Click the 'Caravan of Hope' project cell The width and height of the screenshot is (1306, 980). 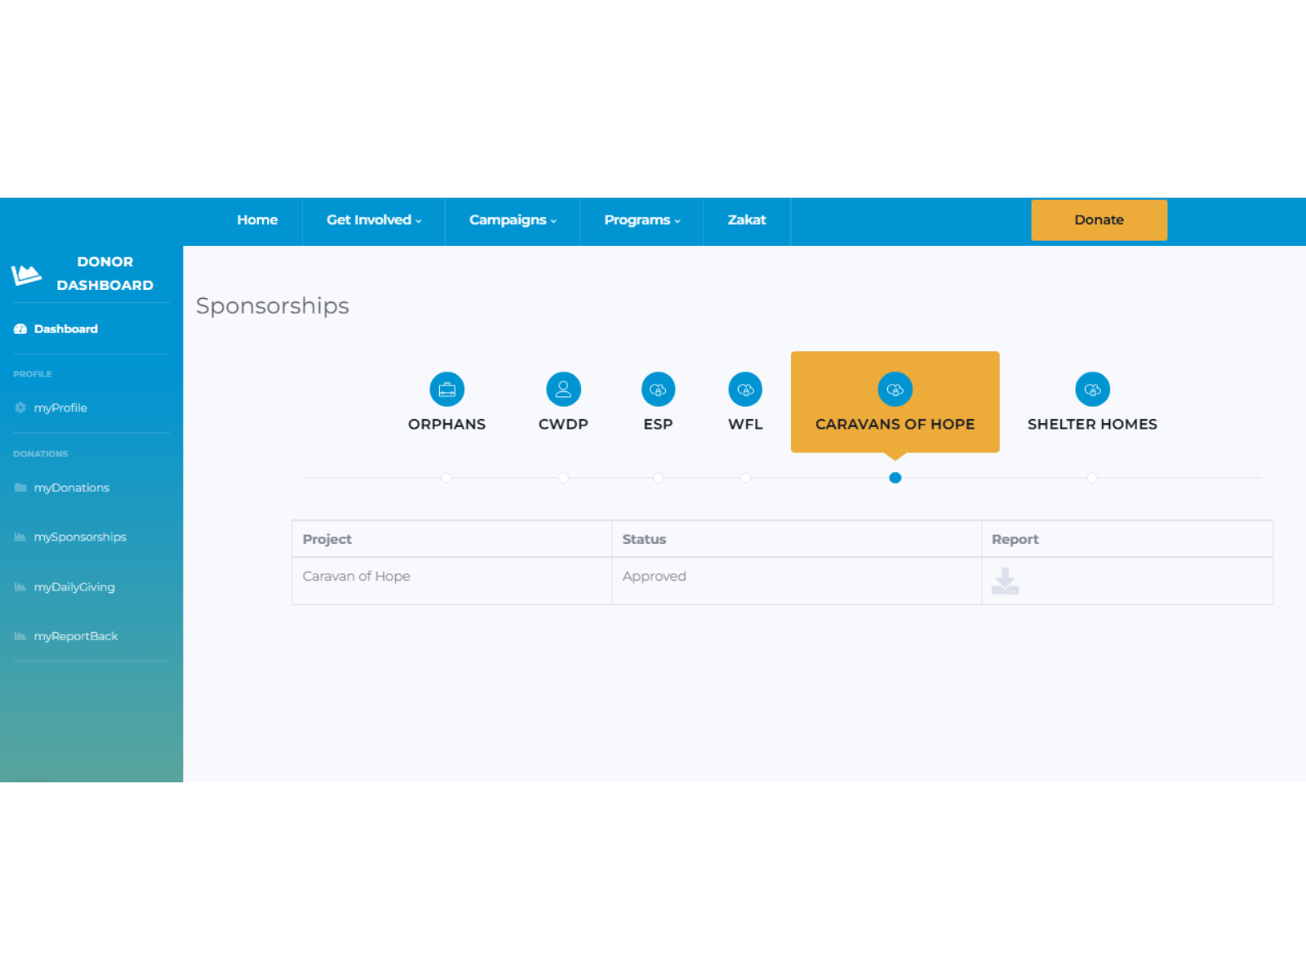[x=452, y=581]
